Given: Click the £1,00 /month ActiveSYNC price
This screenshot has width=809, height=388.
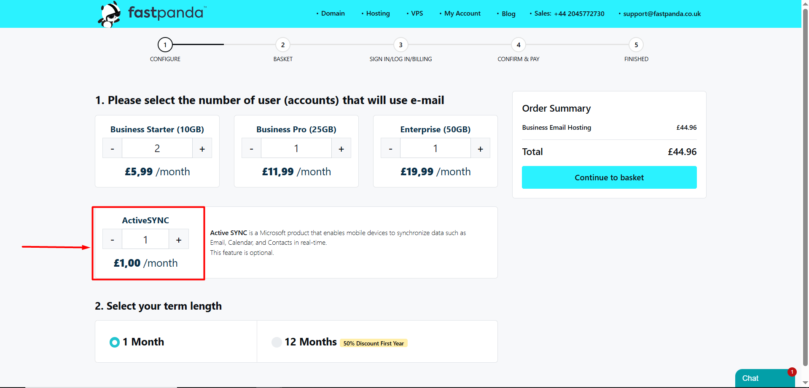Looking at the screenshot, I should (145, 263).
